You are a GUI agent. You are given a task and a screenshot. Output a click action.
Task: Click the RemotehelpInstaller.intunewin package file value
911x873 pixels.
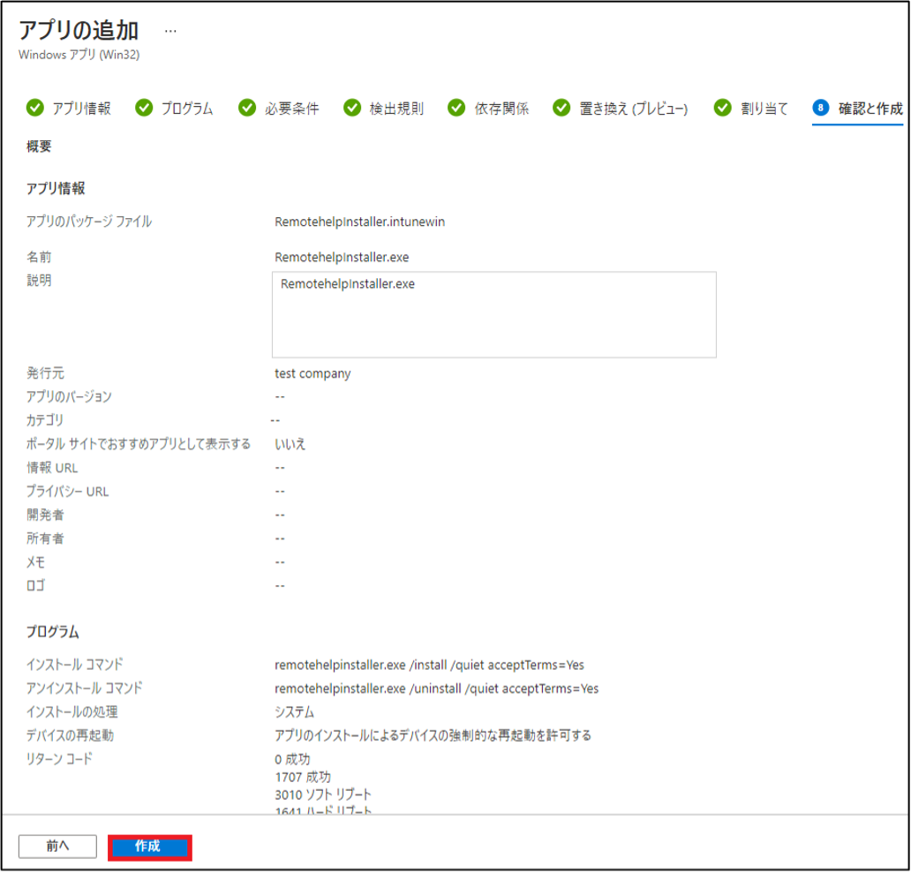coord(359,222)
